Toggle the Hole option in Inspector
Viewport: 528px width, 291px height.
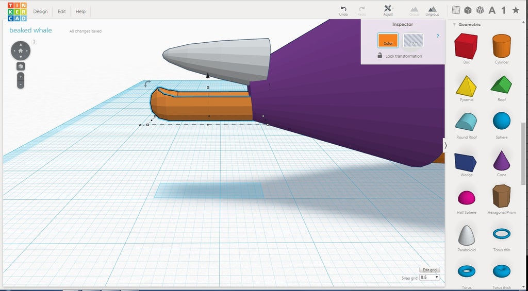click(413, 40)
